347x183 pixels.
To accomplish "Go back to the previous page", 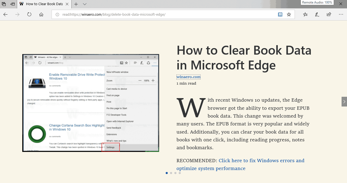I will point(5,14).
